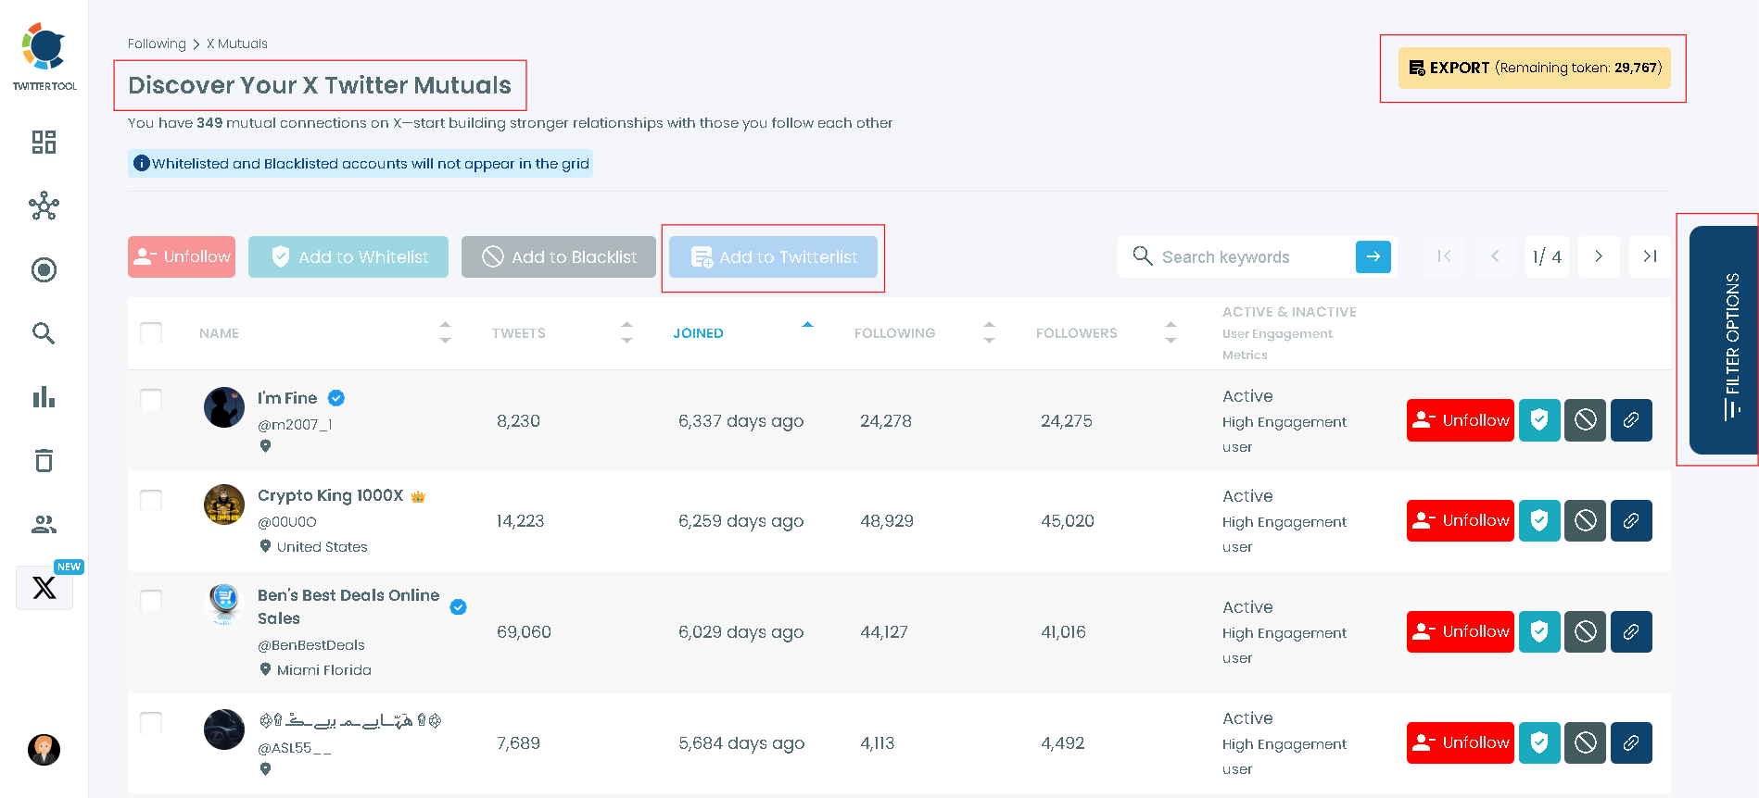The height and width of the screenshot is (798, 1759).
Task: Open link icon for Crypto King 1000X
Action: (1631, 520)
